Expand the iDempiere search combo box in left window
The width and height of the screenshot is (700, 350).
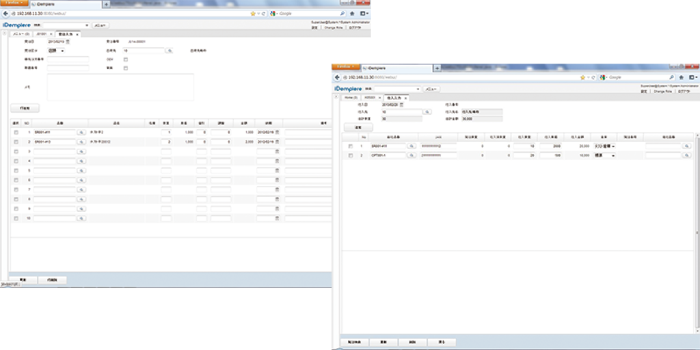pyautogui.click(x=87, y=25)
